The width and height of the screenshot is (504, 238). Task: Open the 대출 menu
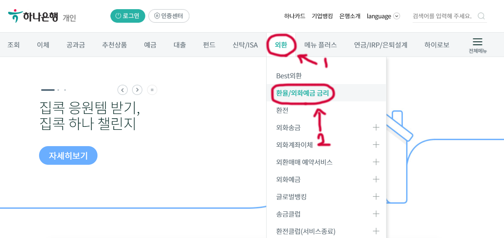(180, 45)
